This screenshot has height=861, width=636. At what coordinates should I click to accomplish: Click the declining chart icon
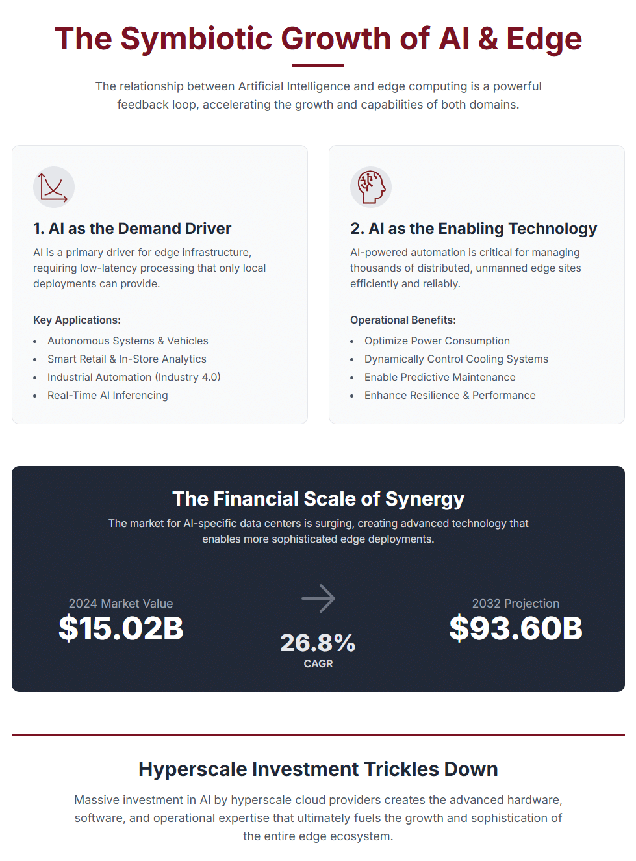click(54, 187)
